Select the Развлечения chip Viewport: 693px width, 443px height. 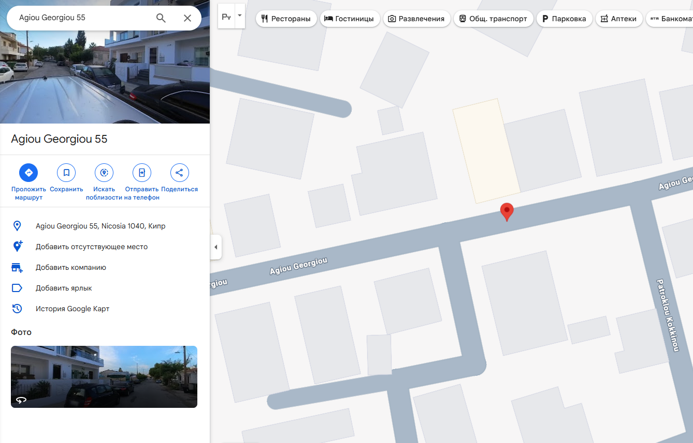[x=416, y=19]
